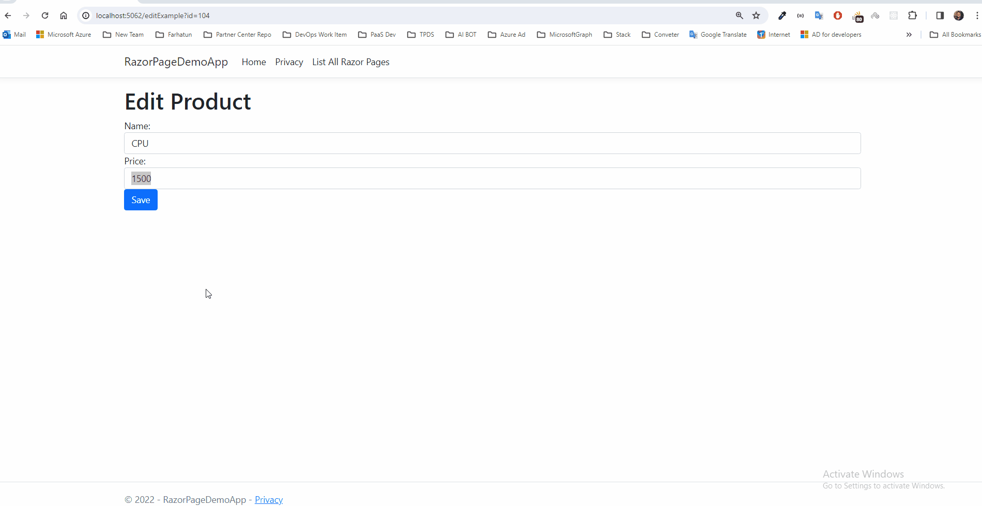Open the footer Privacy link
The height and width of the screenshot is (506, 982).
(268, 499)
